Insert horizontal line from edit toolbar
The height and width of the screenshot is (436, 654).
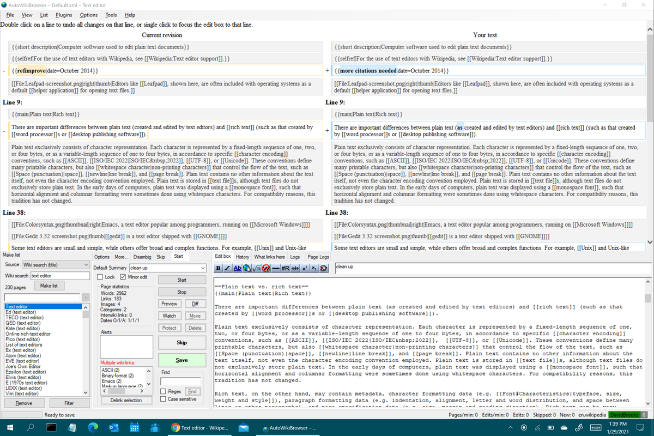[x=276, y=268]
